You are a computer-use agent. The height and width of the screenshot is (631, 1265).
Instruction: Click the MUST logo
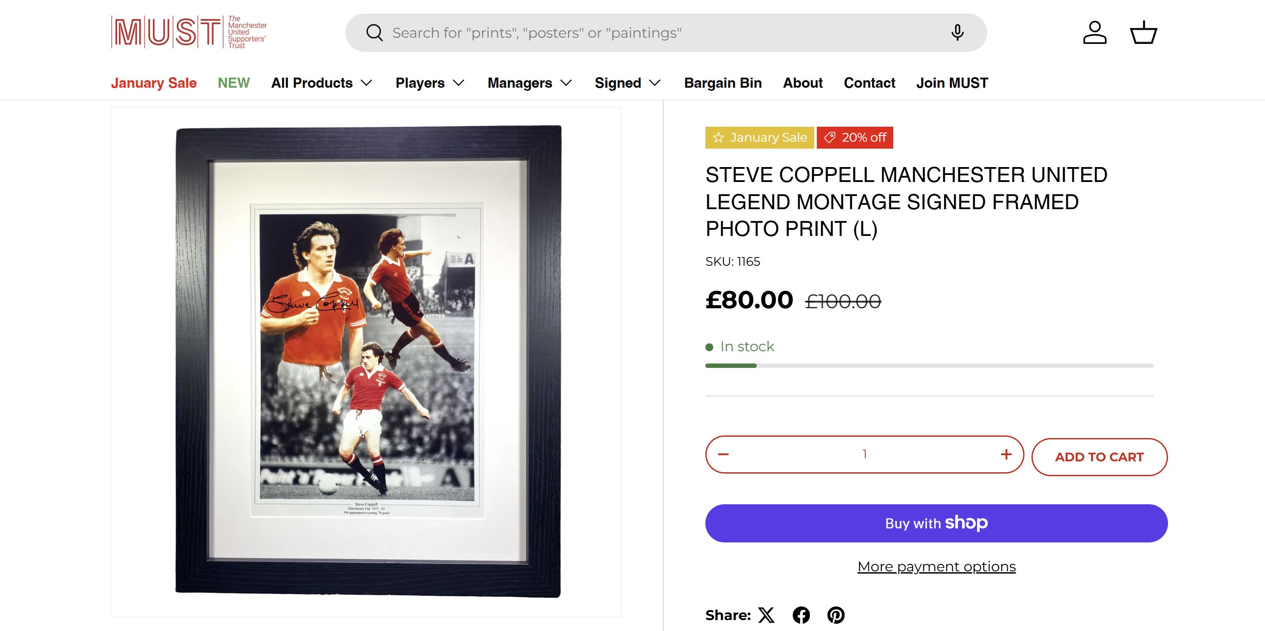189,32
